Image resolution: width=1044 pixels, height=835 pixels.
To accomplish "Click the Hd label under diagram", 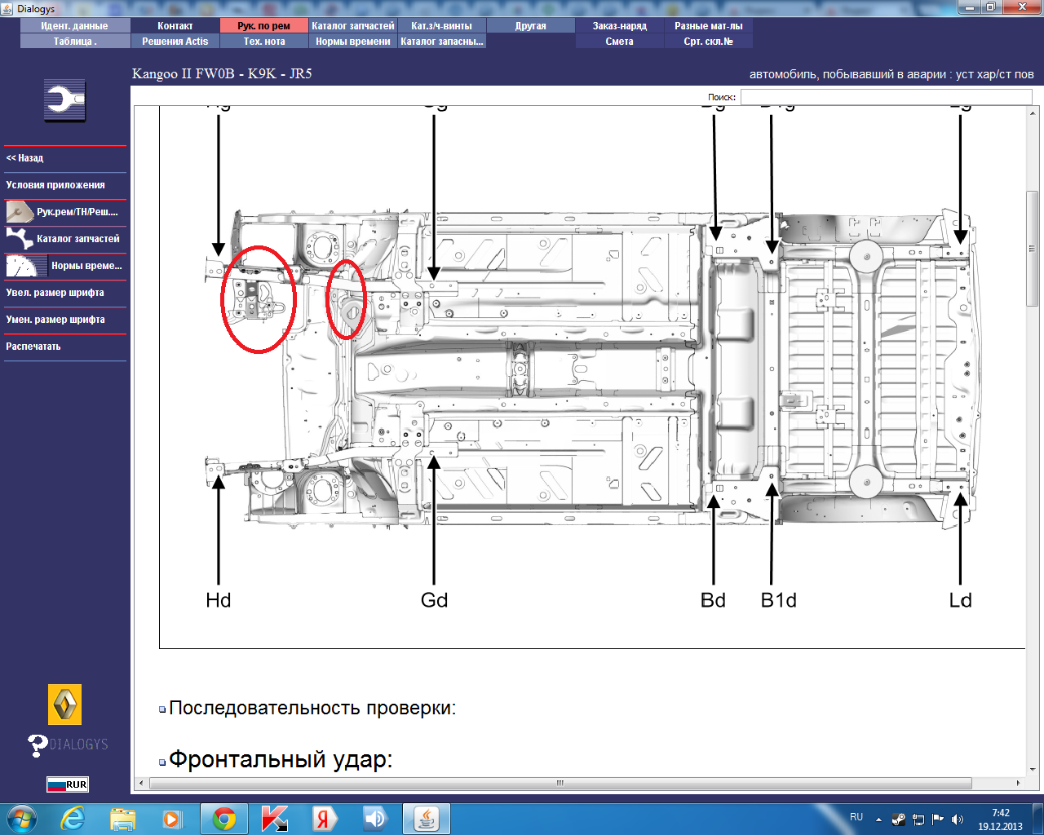I will point(219,600).
